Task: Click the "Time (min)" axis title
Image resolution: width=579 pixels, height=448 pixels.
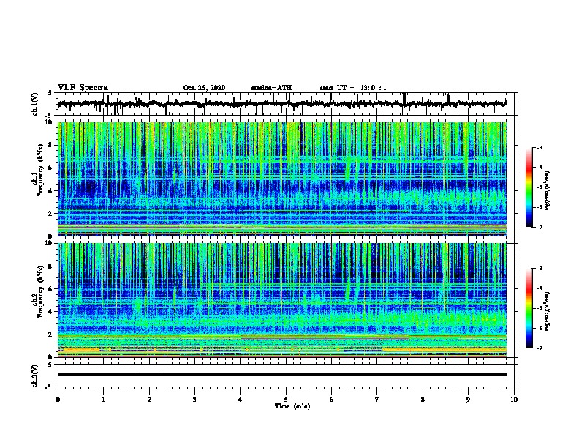Action: [x=292, y=406]
